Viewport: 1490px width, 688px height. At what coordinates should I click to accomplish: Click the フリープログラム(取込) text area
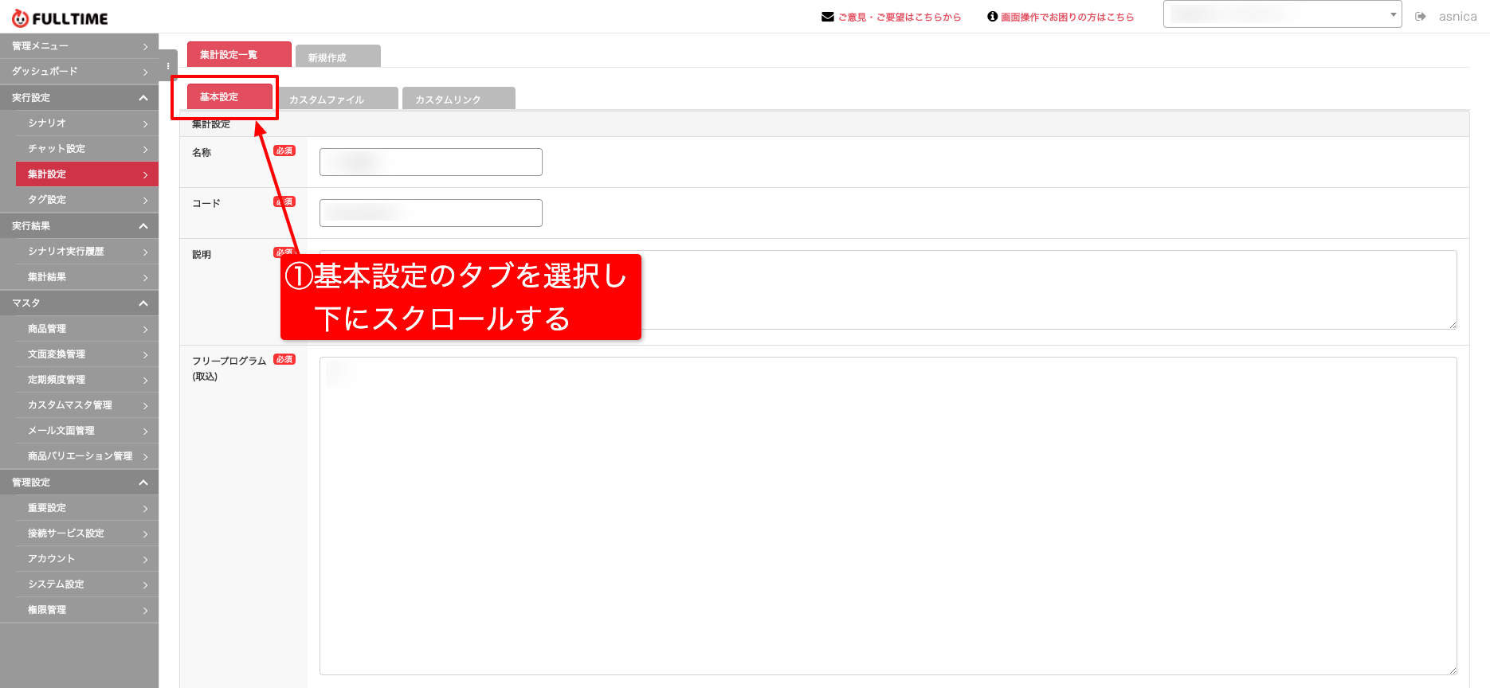click(888, 516)
